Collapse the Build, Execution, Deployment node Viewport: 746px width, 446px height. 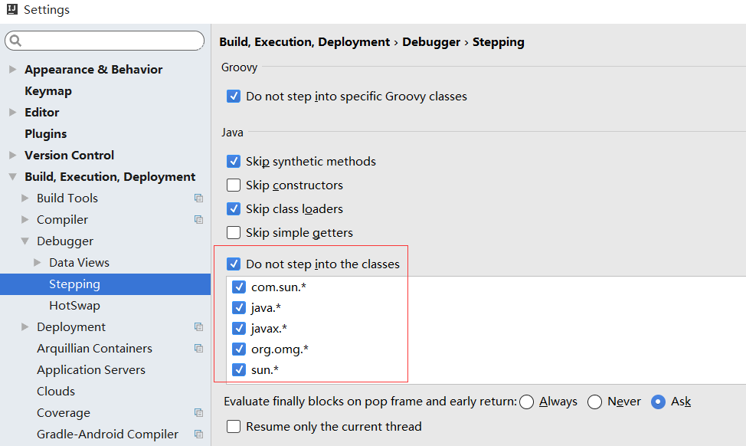(12, 176)
